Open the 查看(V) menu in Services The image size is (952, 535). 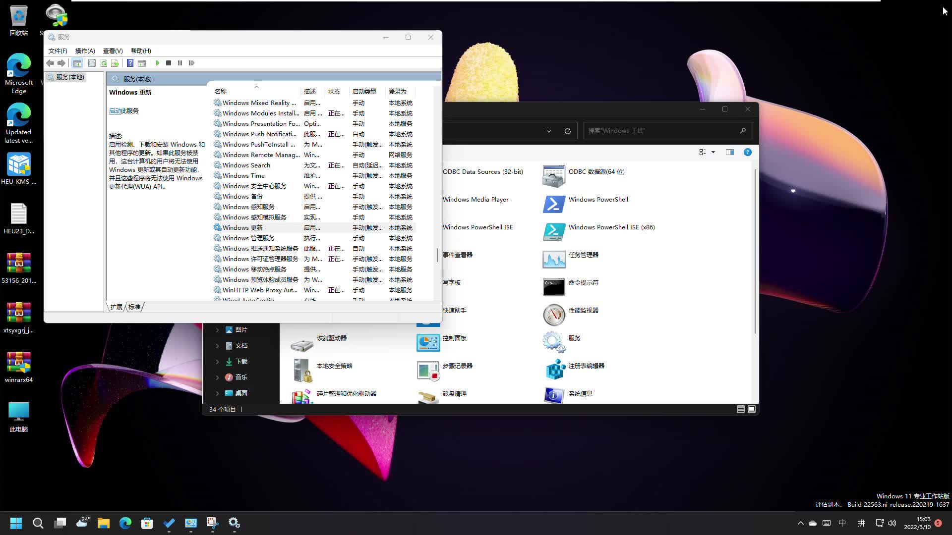(x=112, y=51)
